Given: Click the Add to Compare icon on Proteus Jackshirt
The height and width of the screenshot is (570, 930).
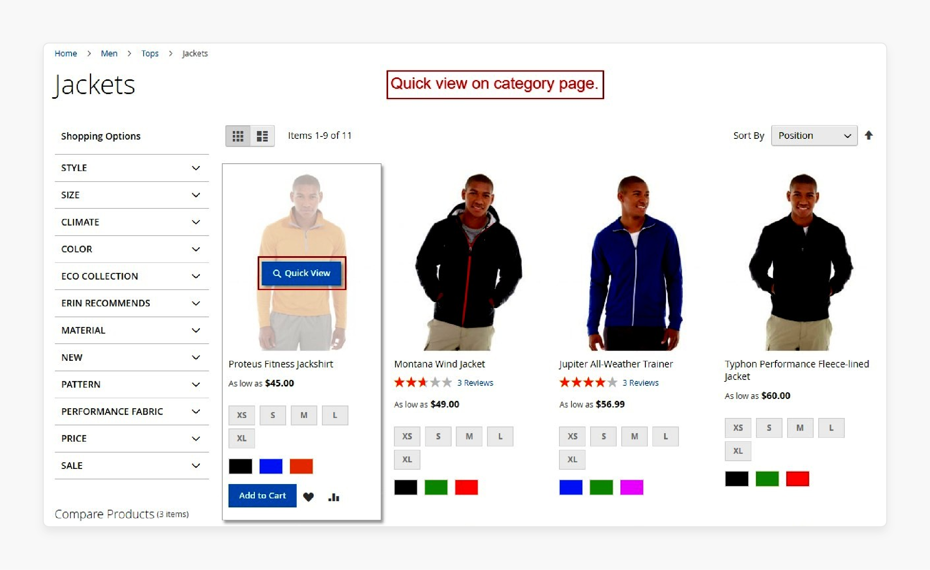Looking at the screenshot, I should tap(334, 496).
